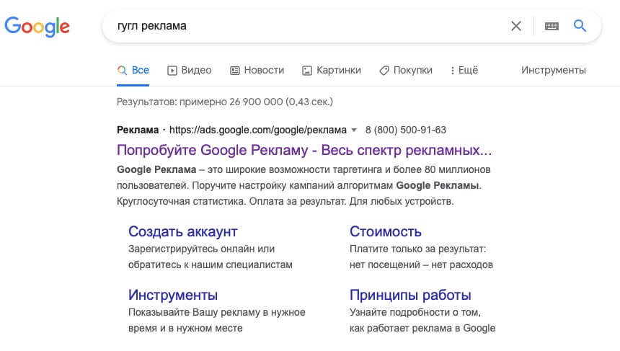Click the ad URL ads.google.com/google/реклама

pyautogui.click(x=258, y=130)
